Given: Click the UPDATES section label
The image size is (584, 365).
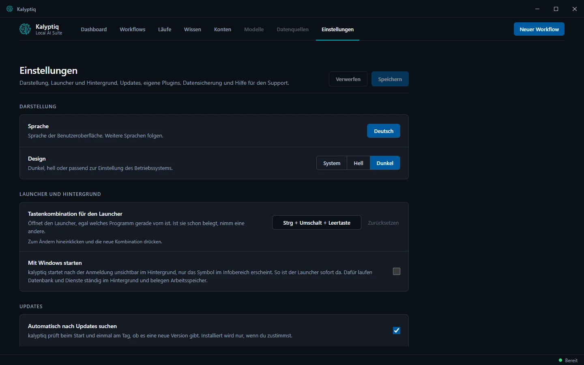Looking at the screenshot, I should click(x=31, y=306).
